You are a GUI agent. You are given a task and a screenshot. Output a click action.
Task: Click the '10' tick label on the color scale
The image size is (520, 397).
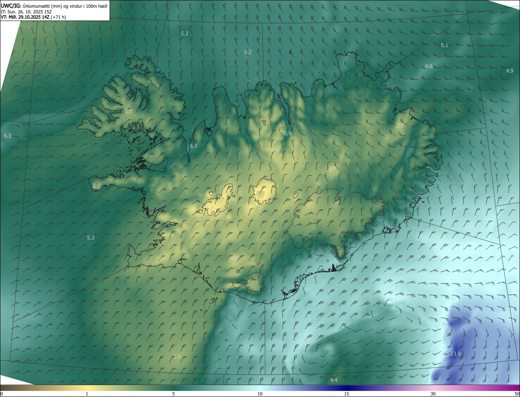pos(260,394)
